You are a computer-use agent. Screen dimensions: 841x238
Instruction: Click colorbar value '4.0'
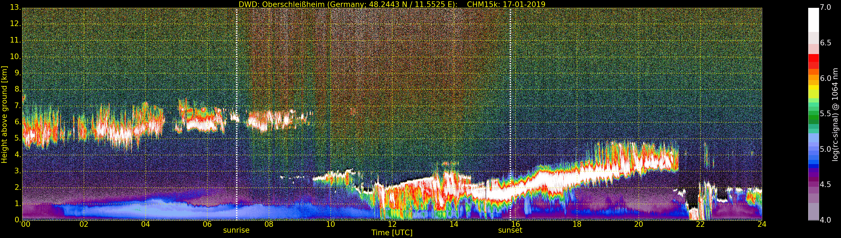[826, 220]
